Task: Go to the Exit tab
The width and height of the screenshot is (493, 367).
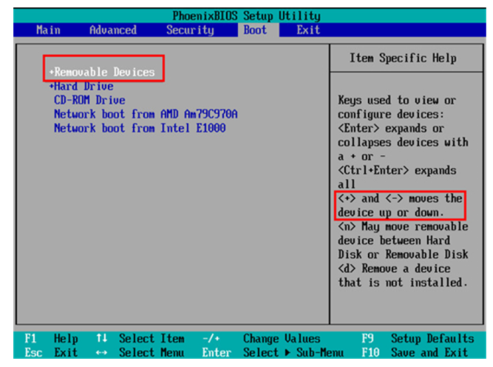Action: pos(308,30)
